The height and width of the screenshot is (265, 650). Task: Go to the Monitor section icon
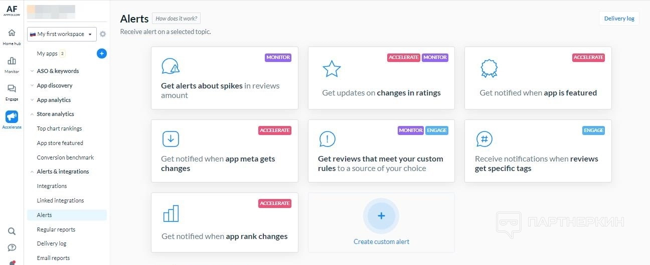tap(12, 61)
